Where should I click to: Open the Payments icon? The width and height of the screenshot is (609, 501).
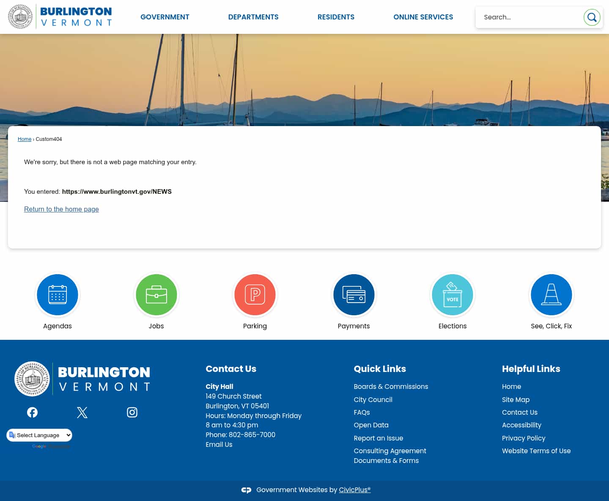[354, 295]
